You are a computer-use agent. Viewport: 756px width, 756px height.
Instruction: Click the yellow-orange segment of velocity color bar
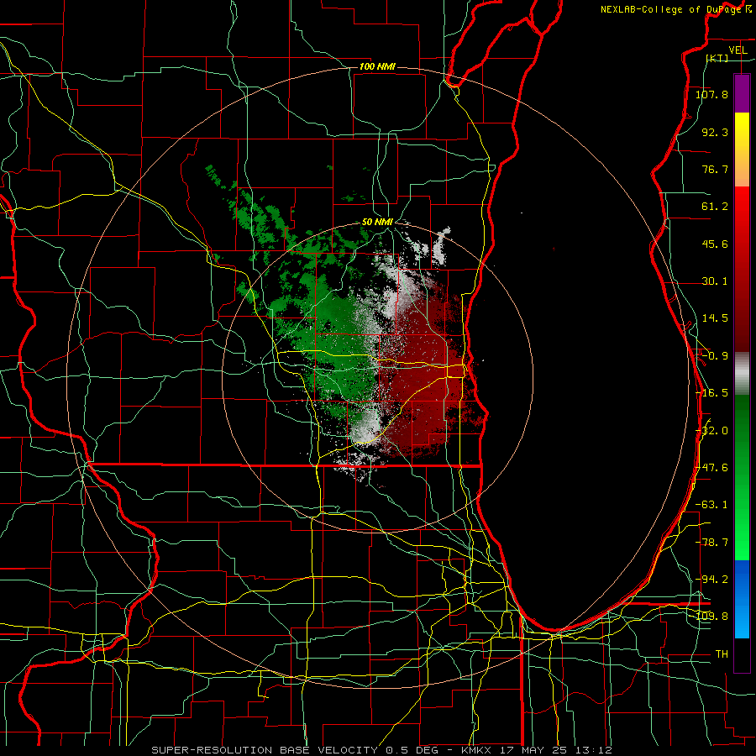tap(742, 150)
